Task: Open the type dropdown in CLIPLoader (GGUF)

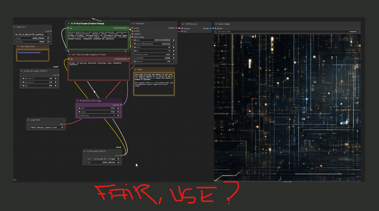Action: (x=103, y=162)
